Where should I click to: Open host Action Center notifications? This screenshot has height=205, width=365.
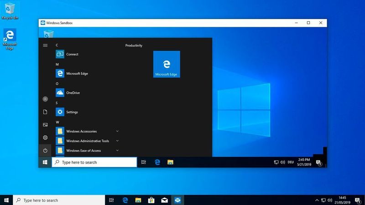coord(358,200)
